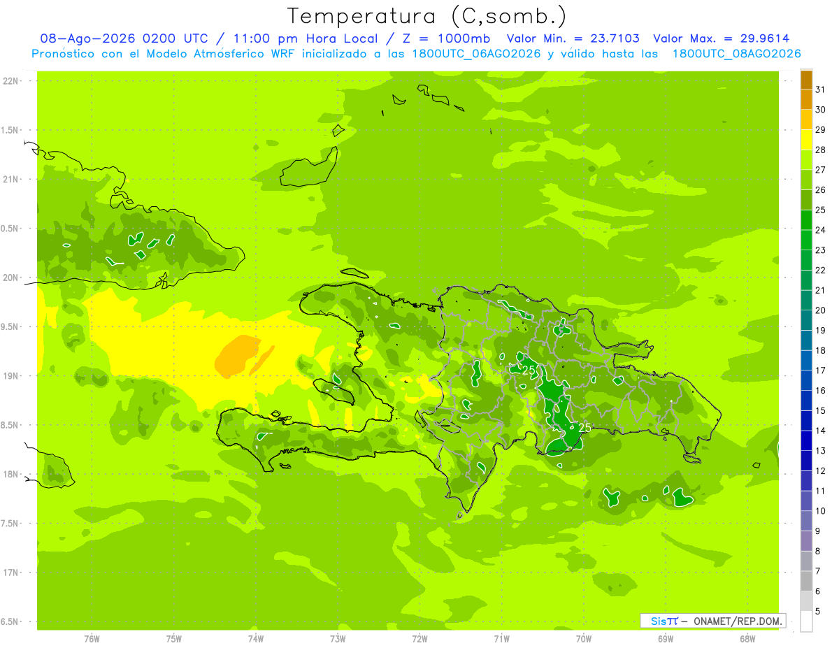Click the "28" value on the color scale
This screenshot has height=648, width=839.
[x=821, y=150]
